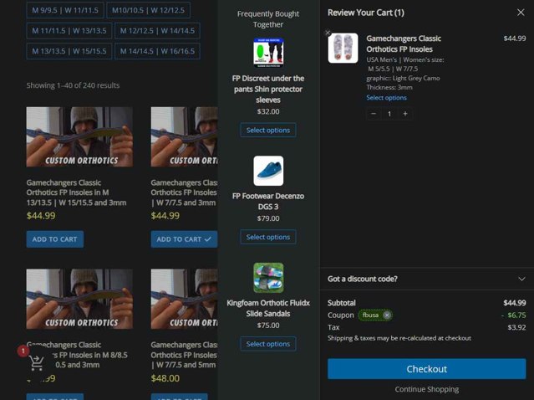
Task: Open the floating cart icon with badge
Action: [x=36, y=362]
